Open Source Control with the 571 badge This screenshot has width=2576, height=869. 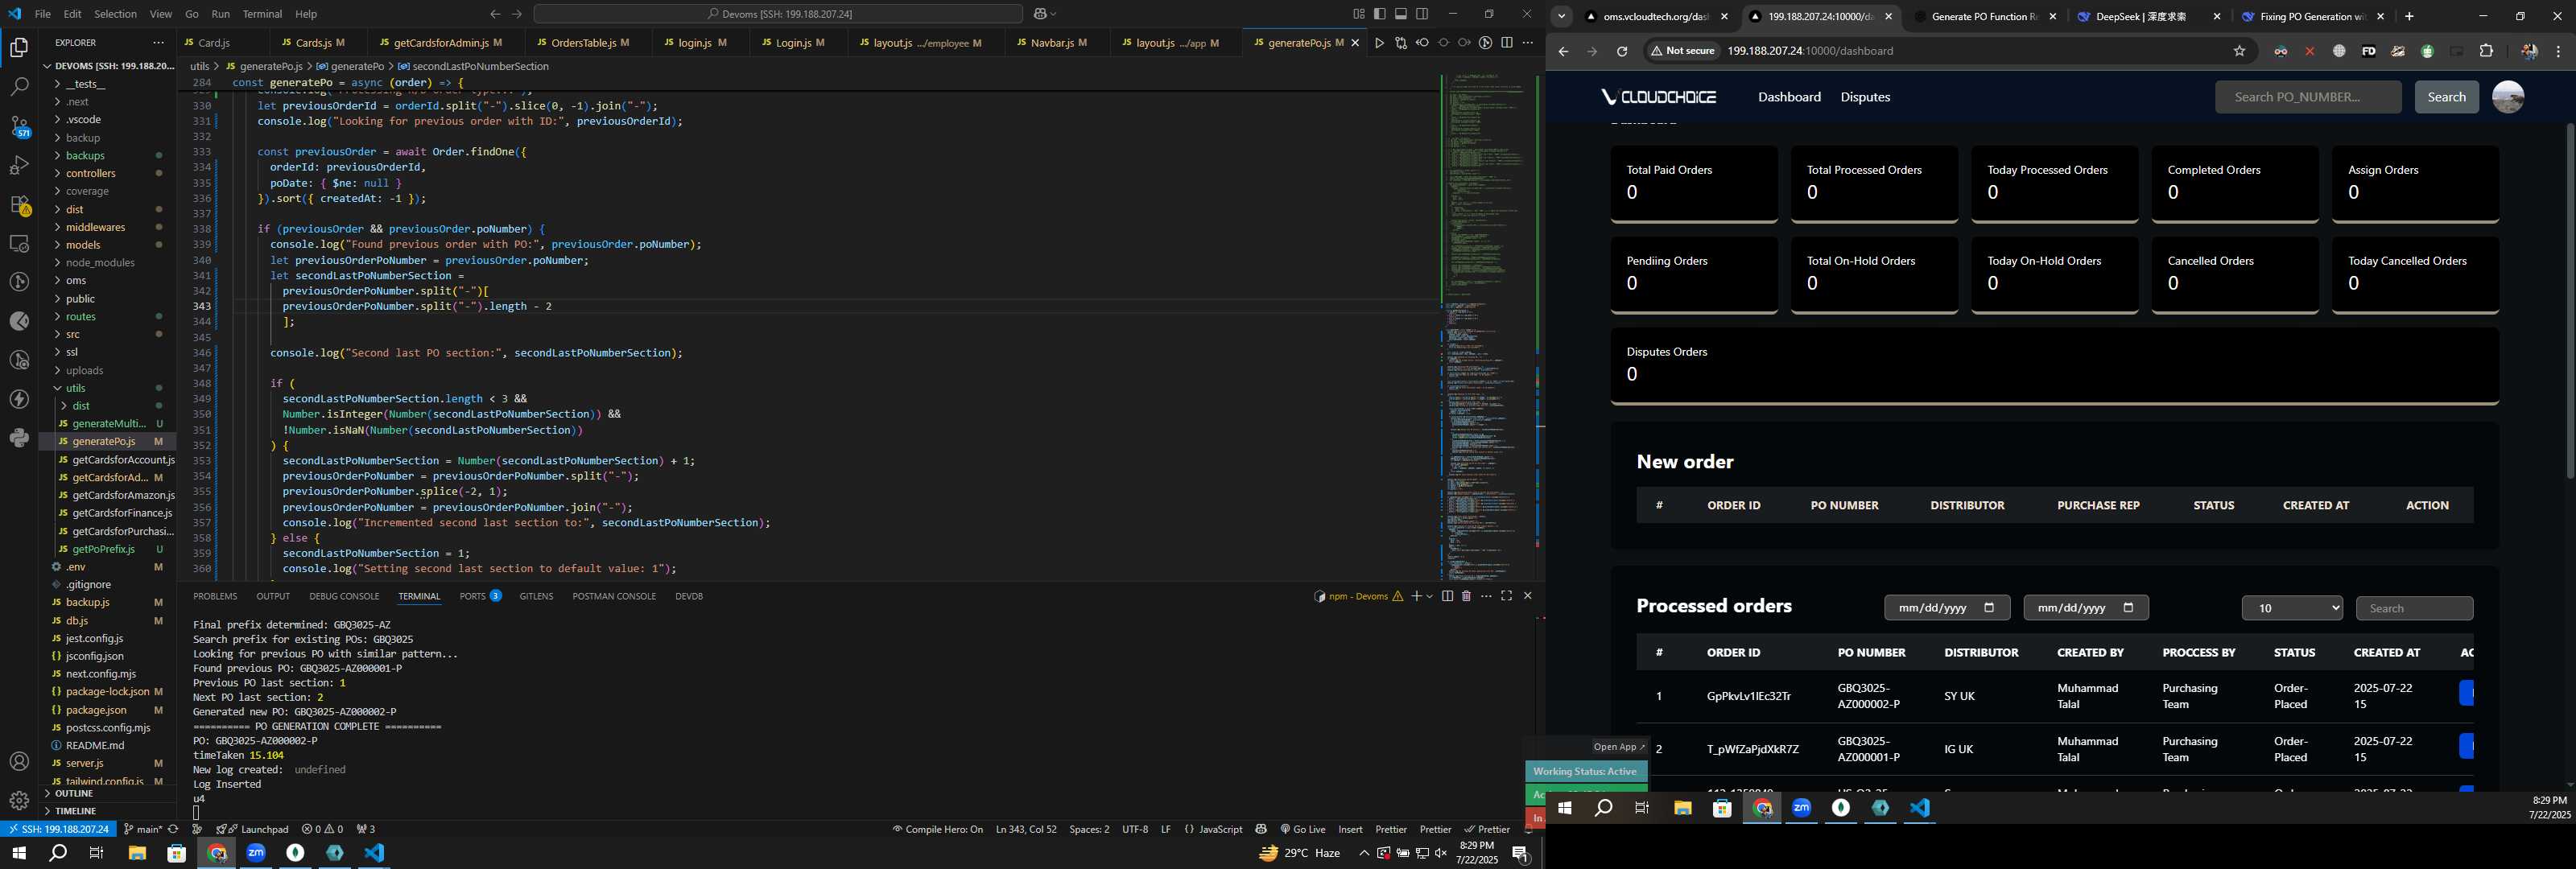[x=19, y=126]
